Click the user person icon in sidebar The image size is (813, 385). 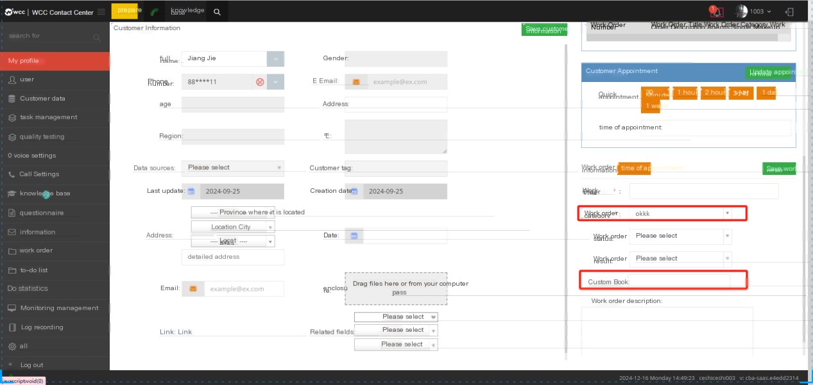[12, 79]
